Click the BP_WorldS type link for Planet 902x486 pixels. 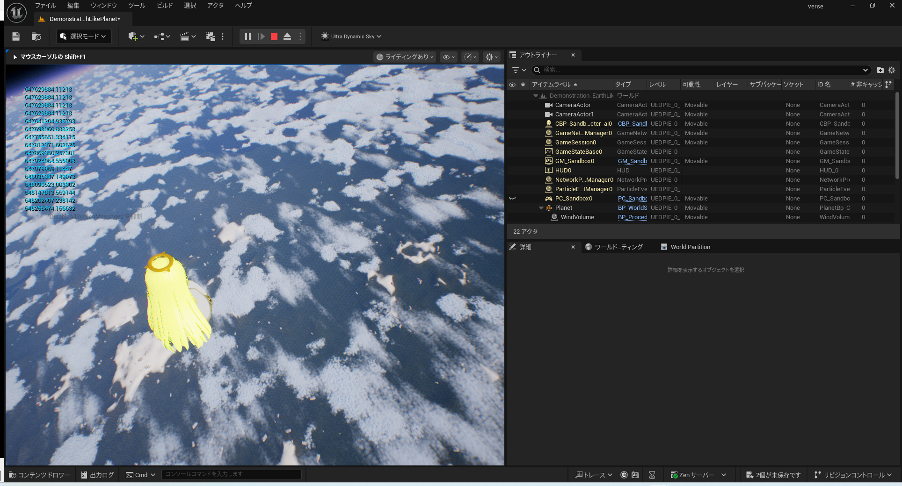[632, 208]
